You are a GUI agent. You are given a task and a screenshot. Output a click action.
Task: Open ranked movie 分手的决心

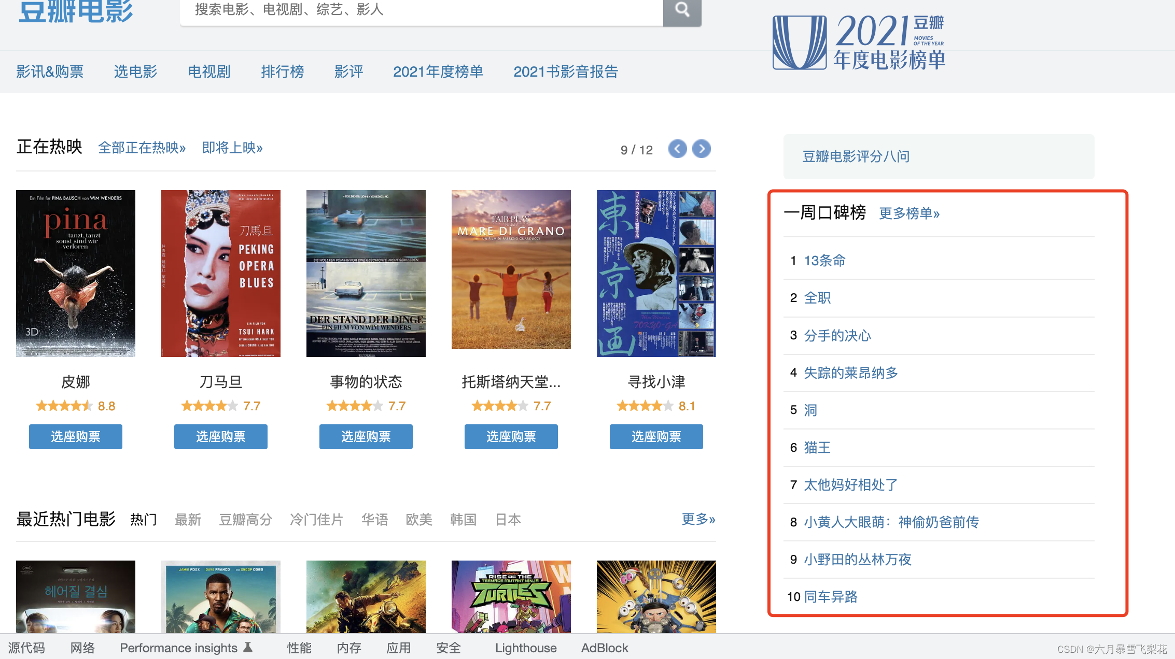pyautogui.click(x=837, y=336)
